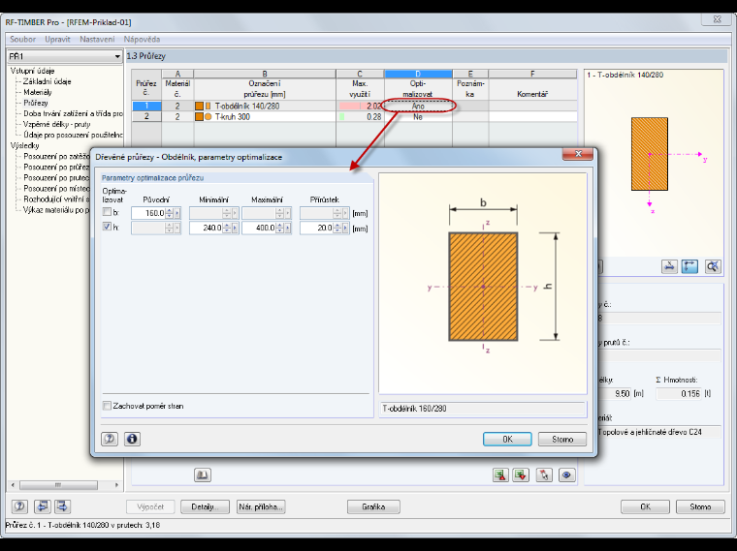Select Materiály in the navigator tree
The height and width of the screenshot is (551, 737).
(x=38, y=92)
